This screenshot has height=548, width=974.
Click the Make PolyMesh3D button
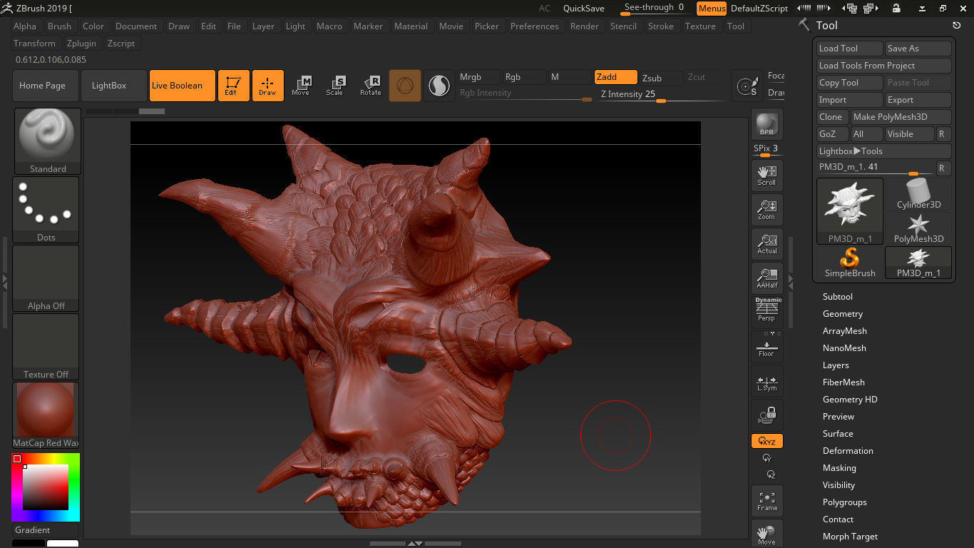901,117
